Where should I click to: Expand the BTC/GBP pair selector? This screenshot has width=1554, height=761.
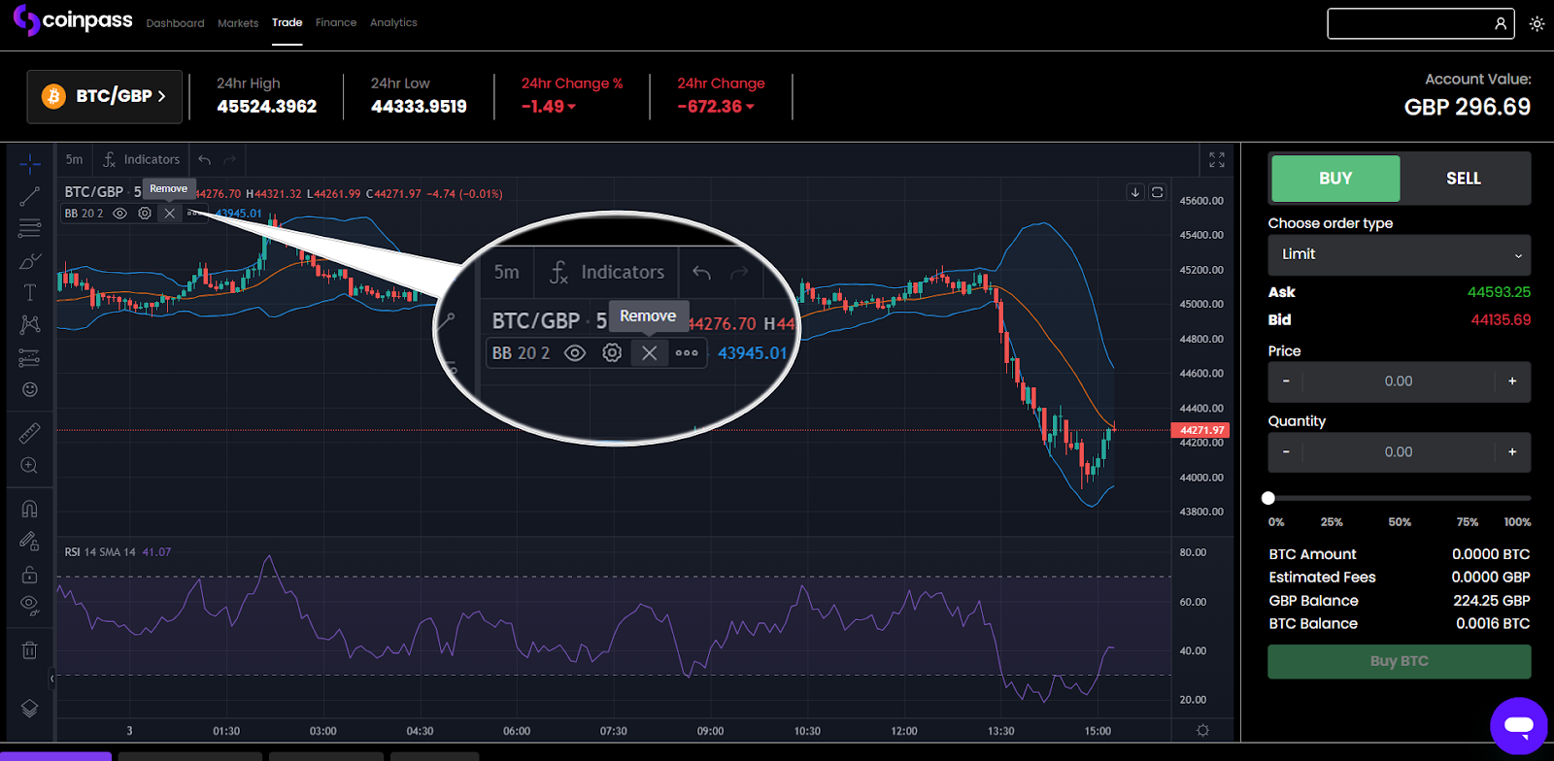coord(105,96)
